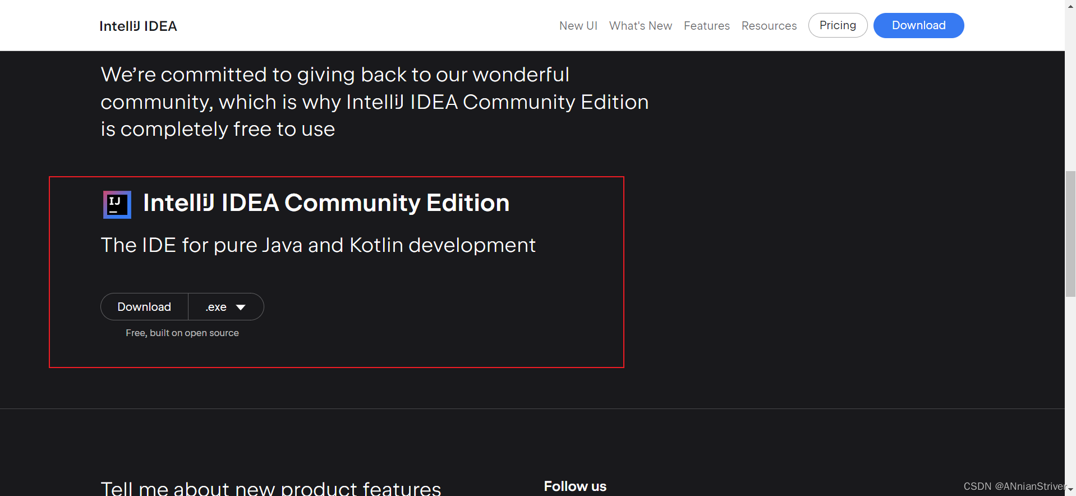Viewport: 1076px width, 496px height.
Task: Expand the .exe installer format dropdown
Action: click(226, 307)
